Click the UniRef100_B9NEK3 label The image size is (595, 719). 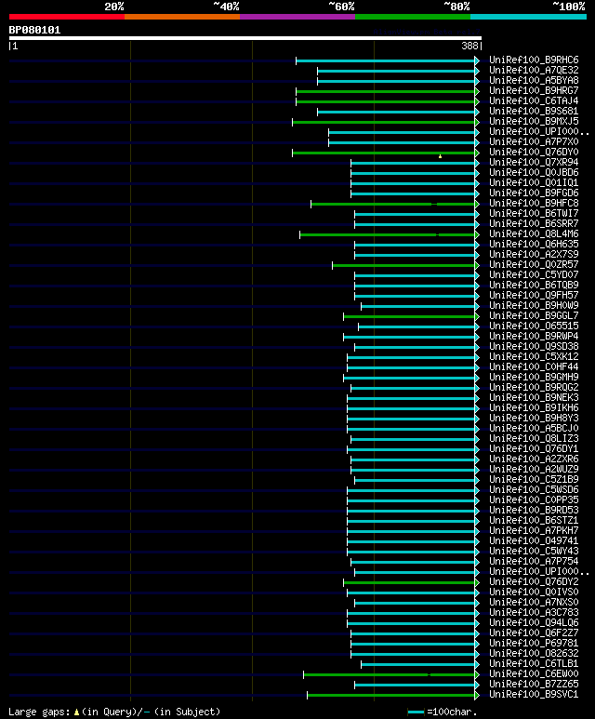534,397
